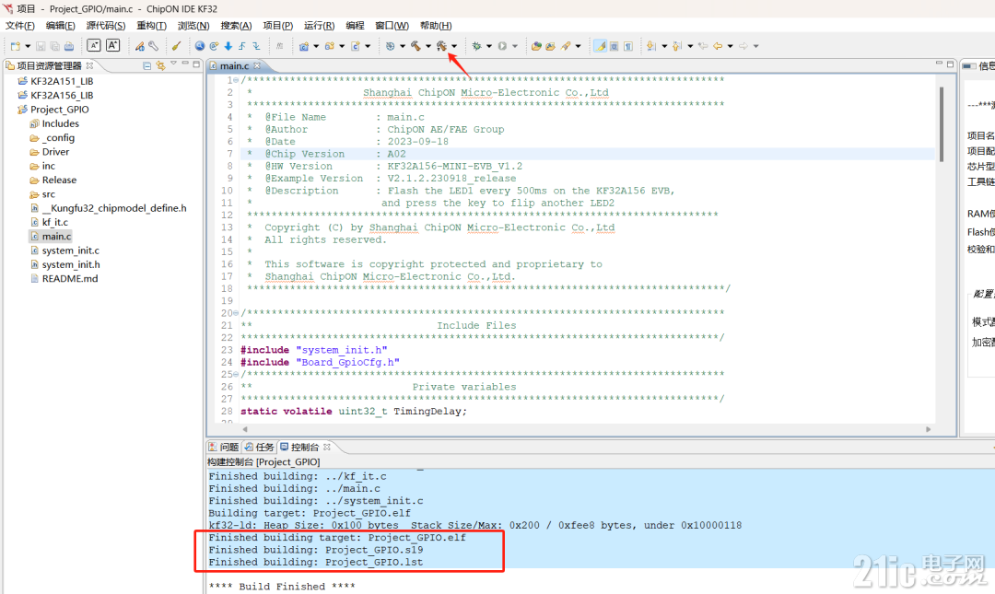The height and width of the screenshot is (594, 995).
Task: Toggle block selection mode button
Action: (614, 46)
